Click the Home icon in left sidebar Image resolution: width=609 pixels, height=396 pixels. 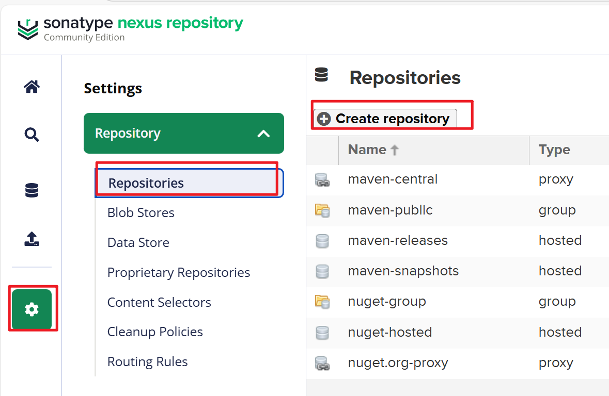pyautogui.click(x=32, y=87)
